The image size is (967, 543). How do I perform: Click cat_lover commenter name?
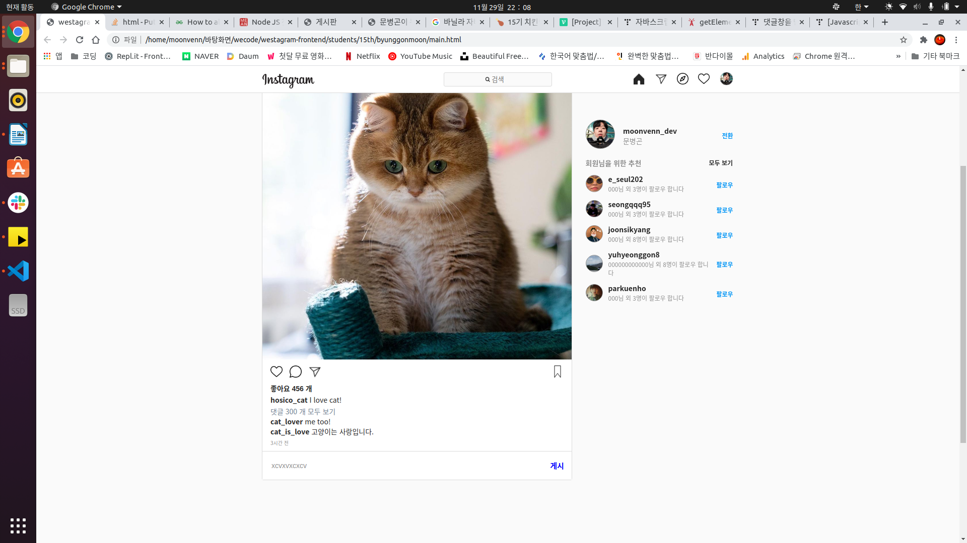pos(287,422)
